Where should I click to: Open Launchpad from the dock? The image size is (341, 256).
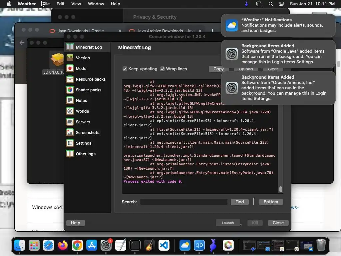[34, 245]
